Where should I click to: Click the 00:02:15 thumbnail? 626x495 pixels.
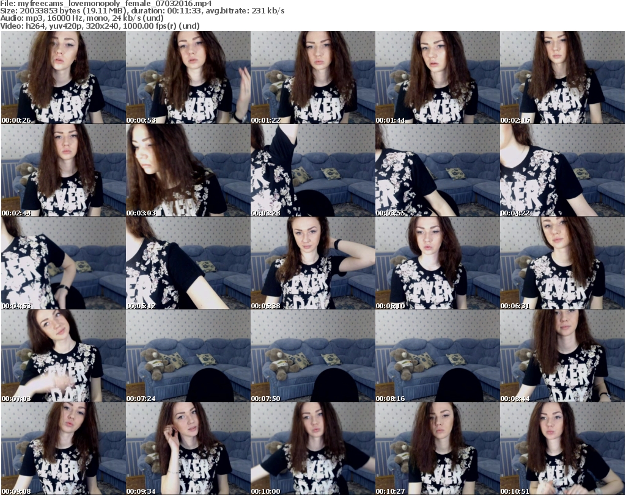(x=562, y=78)
